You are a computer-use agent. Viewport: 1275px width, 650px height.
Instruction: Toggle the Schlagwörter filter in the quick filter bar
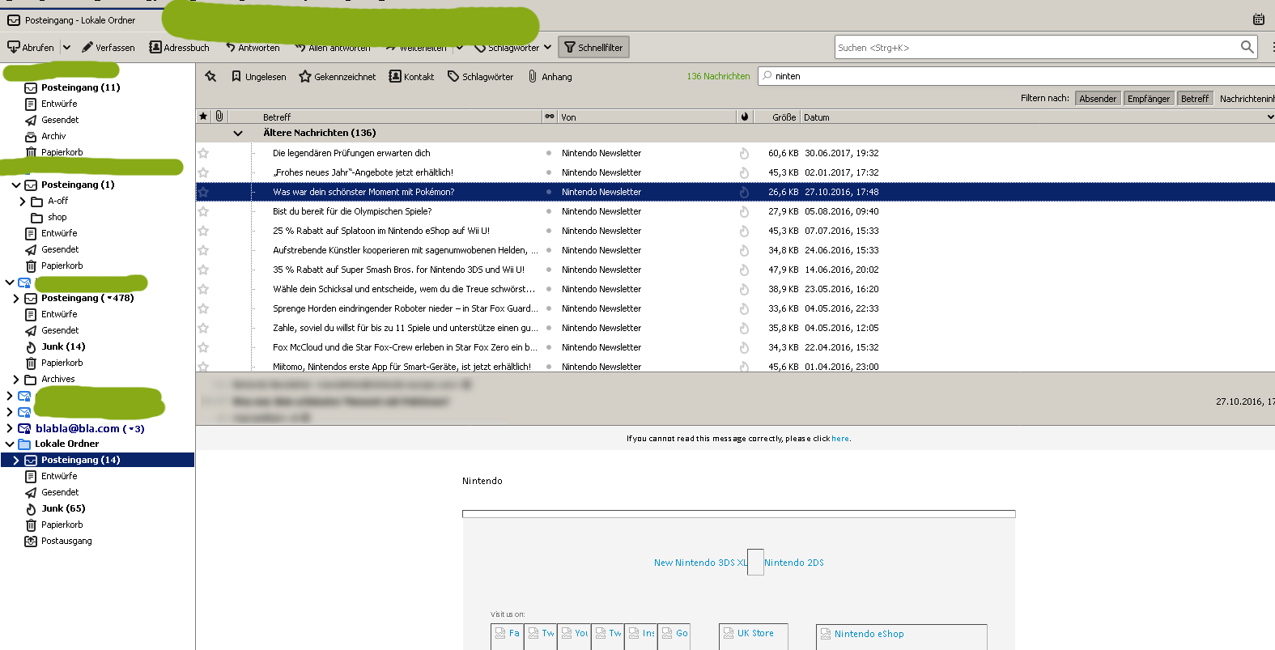pyautogui.click(x=480, y=77)
